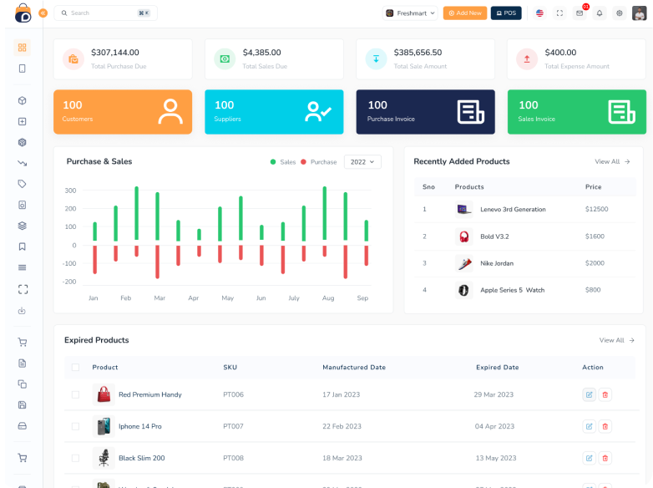Open the Freshmart store dropdown
This screenshot has height=488, width=653.
(x=410, y=13)
